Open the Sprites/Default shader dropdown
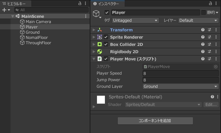Screen dimensions: 221x133 (163, 105)
